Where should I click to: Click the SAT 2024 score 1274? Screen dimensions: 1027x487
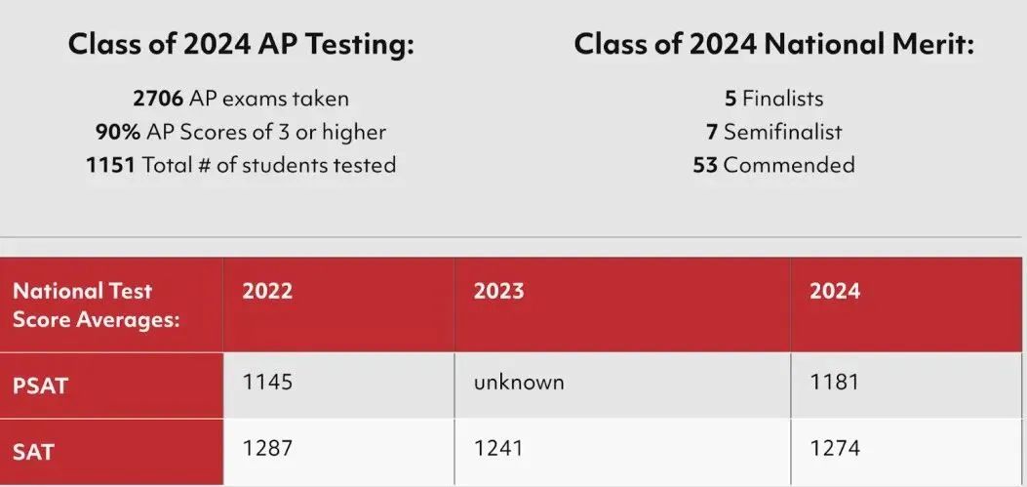(x=835, y=448)
